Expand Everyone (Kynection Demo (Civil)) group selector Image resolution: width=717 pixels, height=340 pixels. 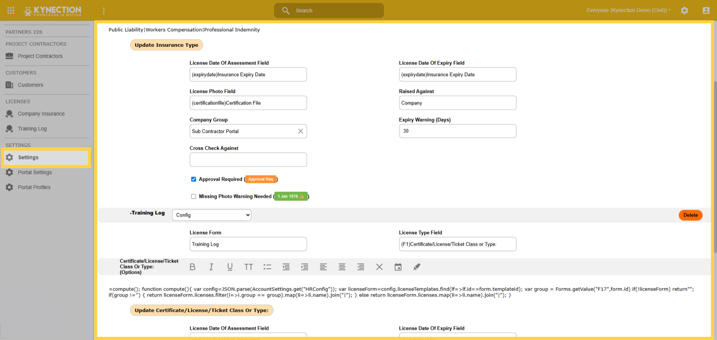tap(629, 10)
